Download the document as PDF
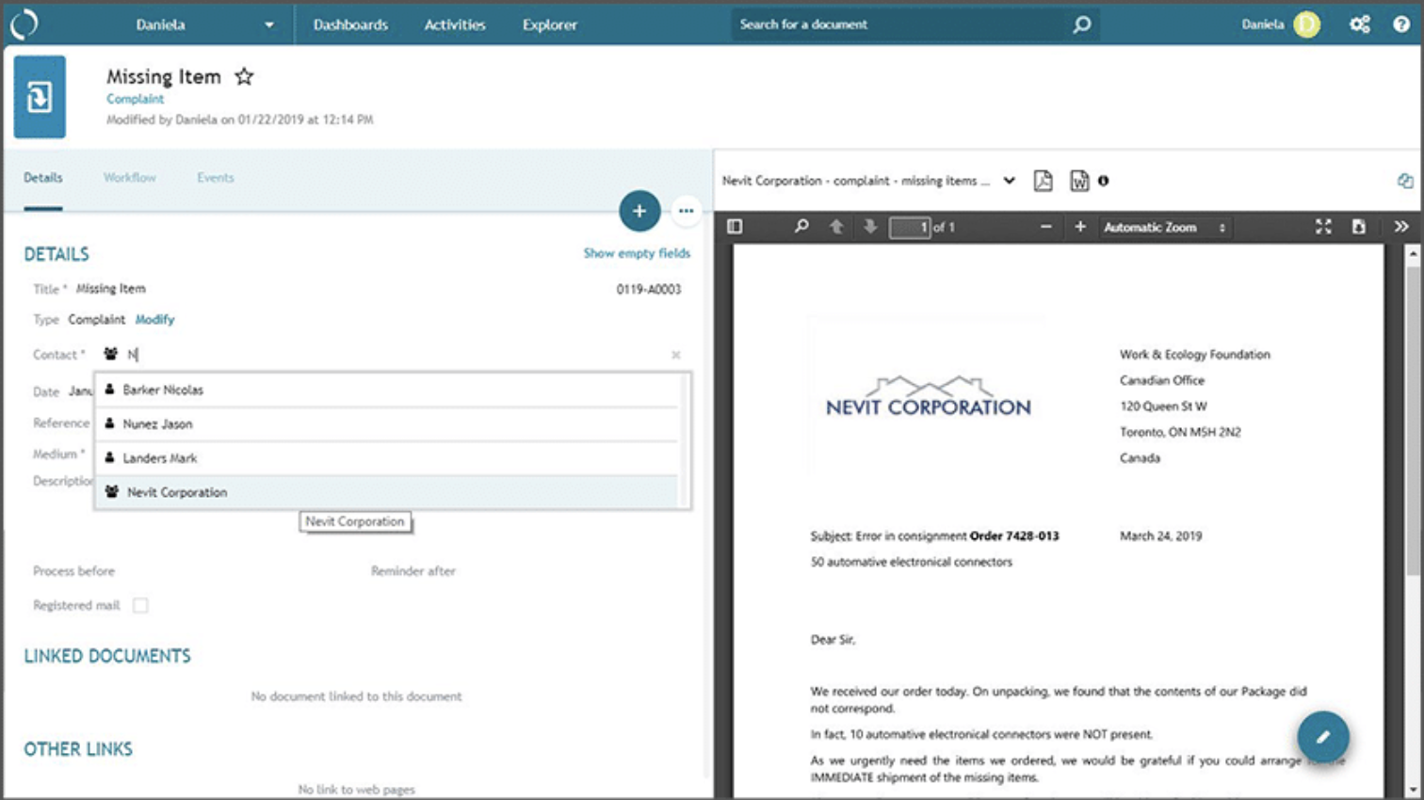The image size is (1424, 800). coord(1043,181)
